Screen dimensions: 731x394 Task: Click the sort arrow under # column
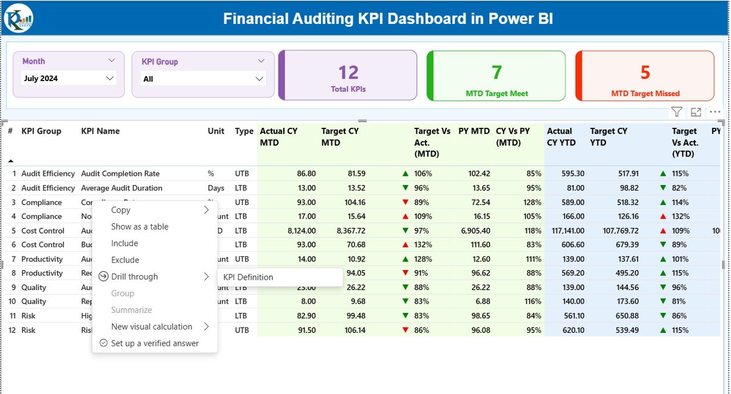[10, 161]
